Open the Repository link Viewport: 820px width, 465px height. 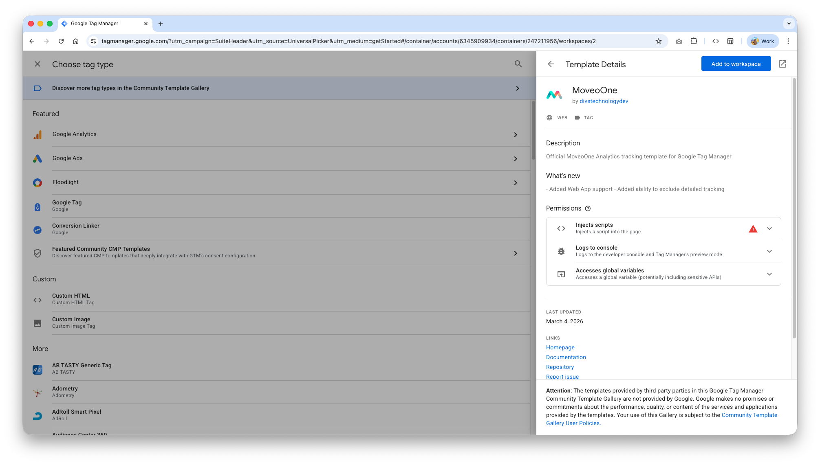(560, 367)
